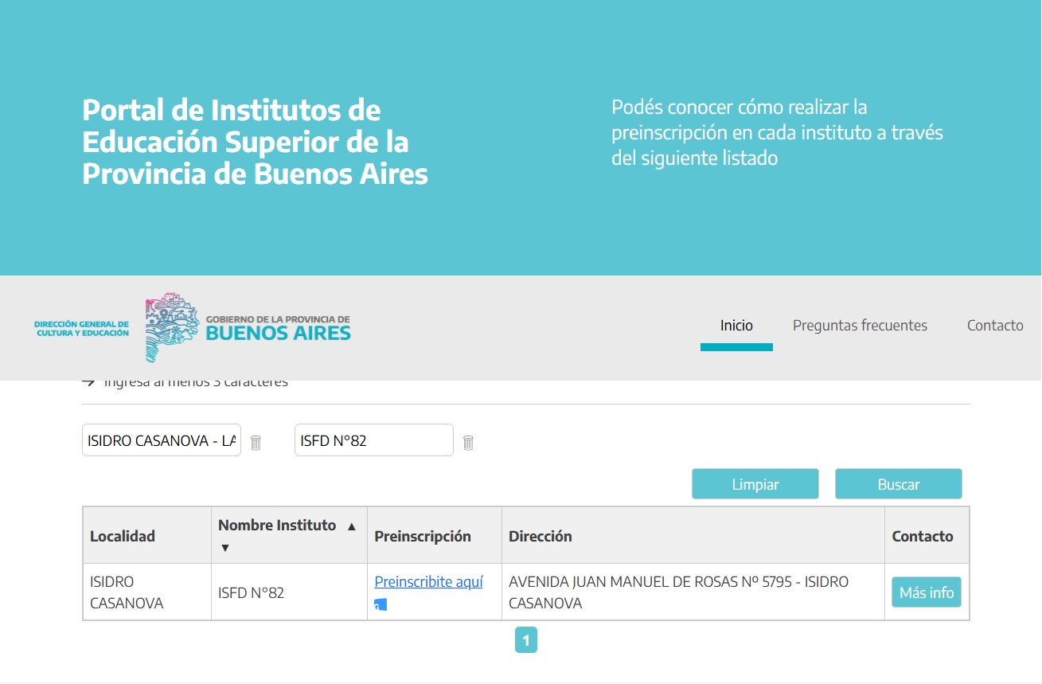Follow the Preinscribite aquí link
Image resolution: width=1042 pixels, height=684 pixels.
(x=428, y=582)
